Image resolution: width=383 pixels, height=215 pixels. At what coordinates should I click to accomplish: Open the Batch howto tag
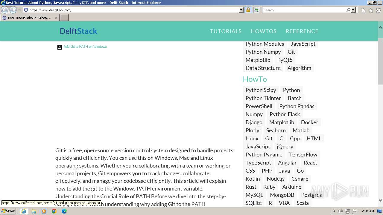295,98
